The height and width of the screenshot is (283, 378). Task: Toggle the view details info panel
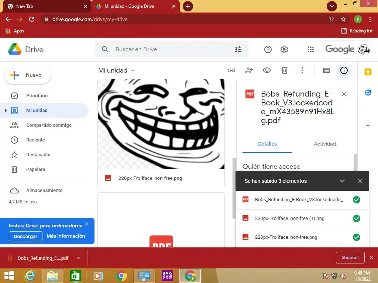[344, 70]
